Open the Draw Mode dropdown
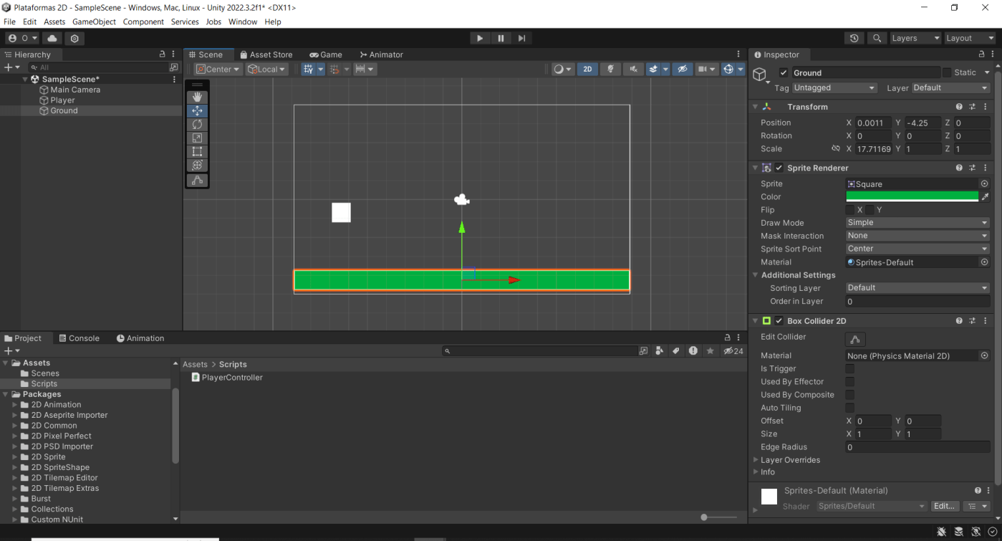 tap(917, 223)
